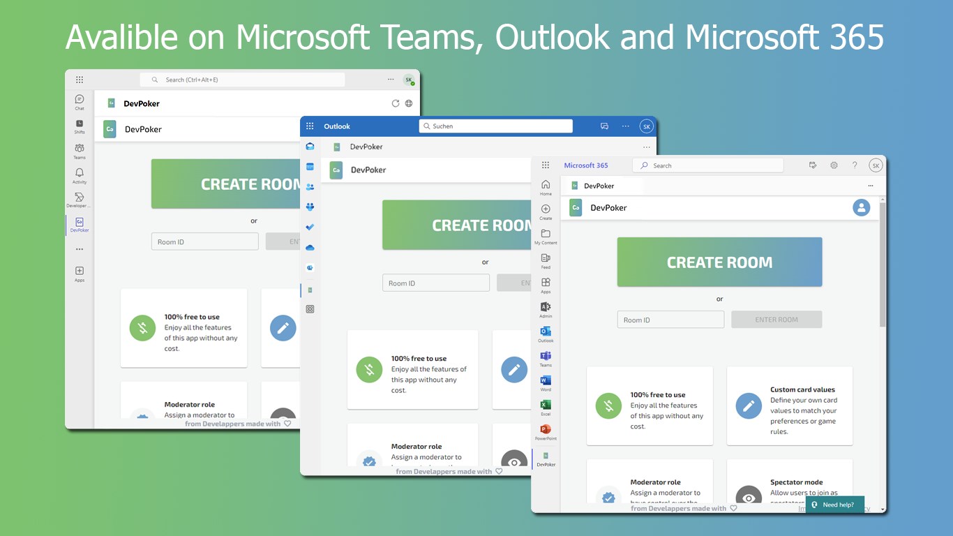Open Shifts in the Teams sidebar
Screen dimensions: 953x536
click(x=80, y=126)
